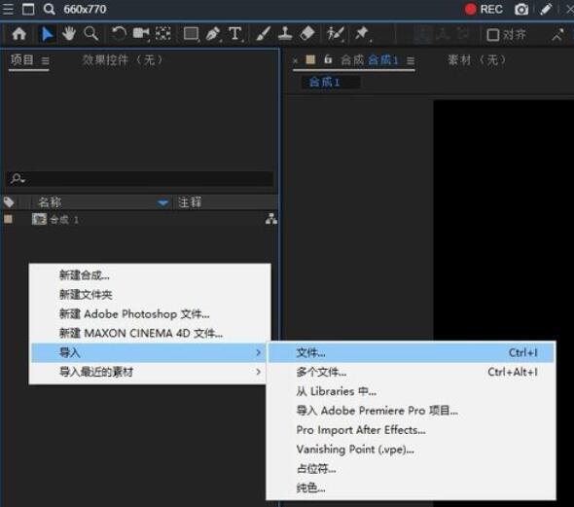
Task: Take a screenshot with the camera icon
Action: (521, 9)
